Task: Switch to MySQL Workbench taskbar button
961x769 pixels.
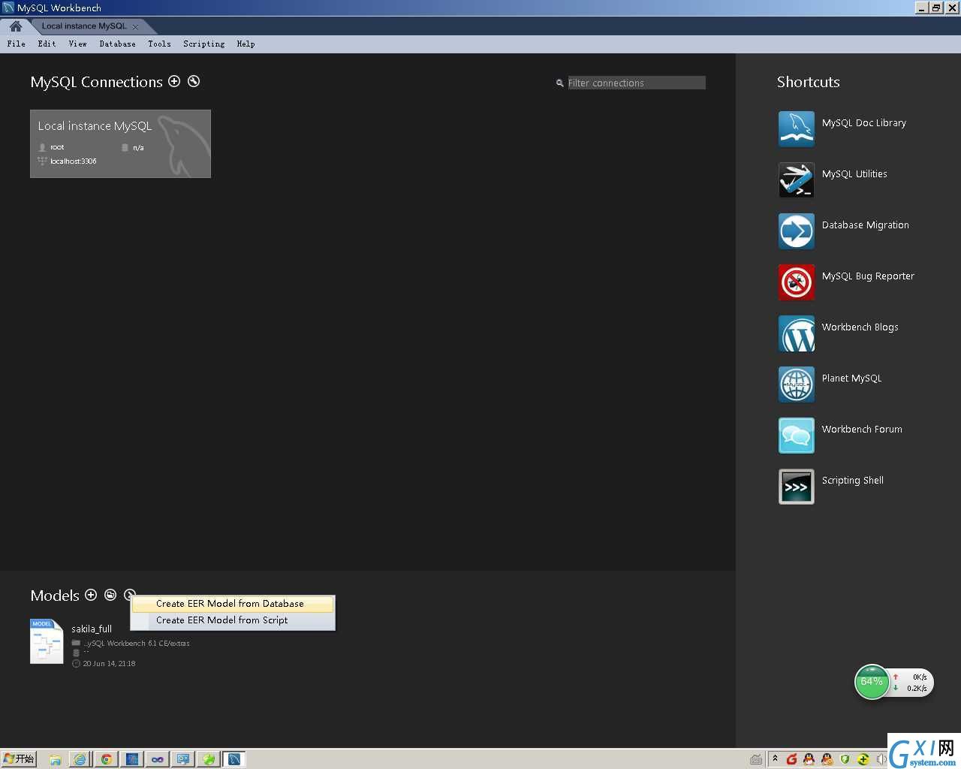Action: (x=234, y=759)
